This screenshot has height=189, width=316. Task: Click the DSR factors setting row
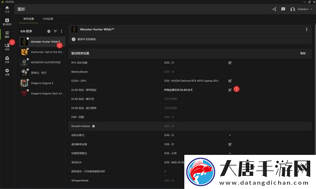(190, 117)
